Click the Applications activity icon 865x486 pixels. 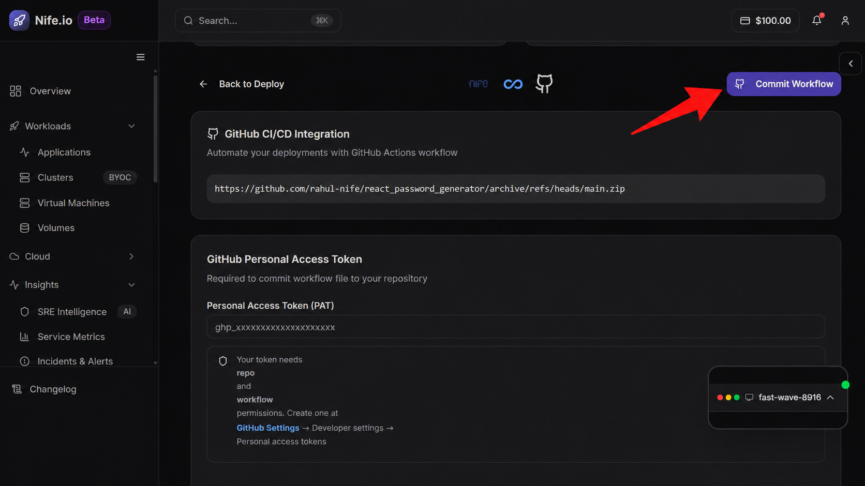pyautogui.click(x=24, y=152)
